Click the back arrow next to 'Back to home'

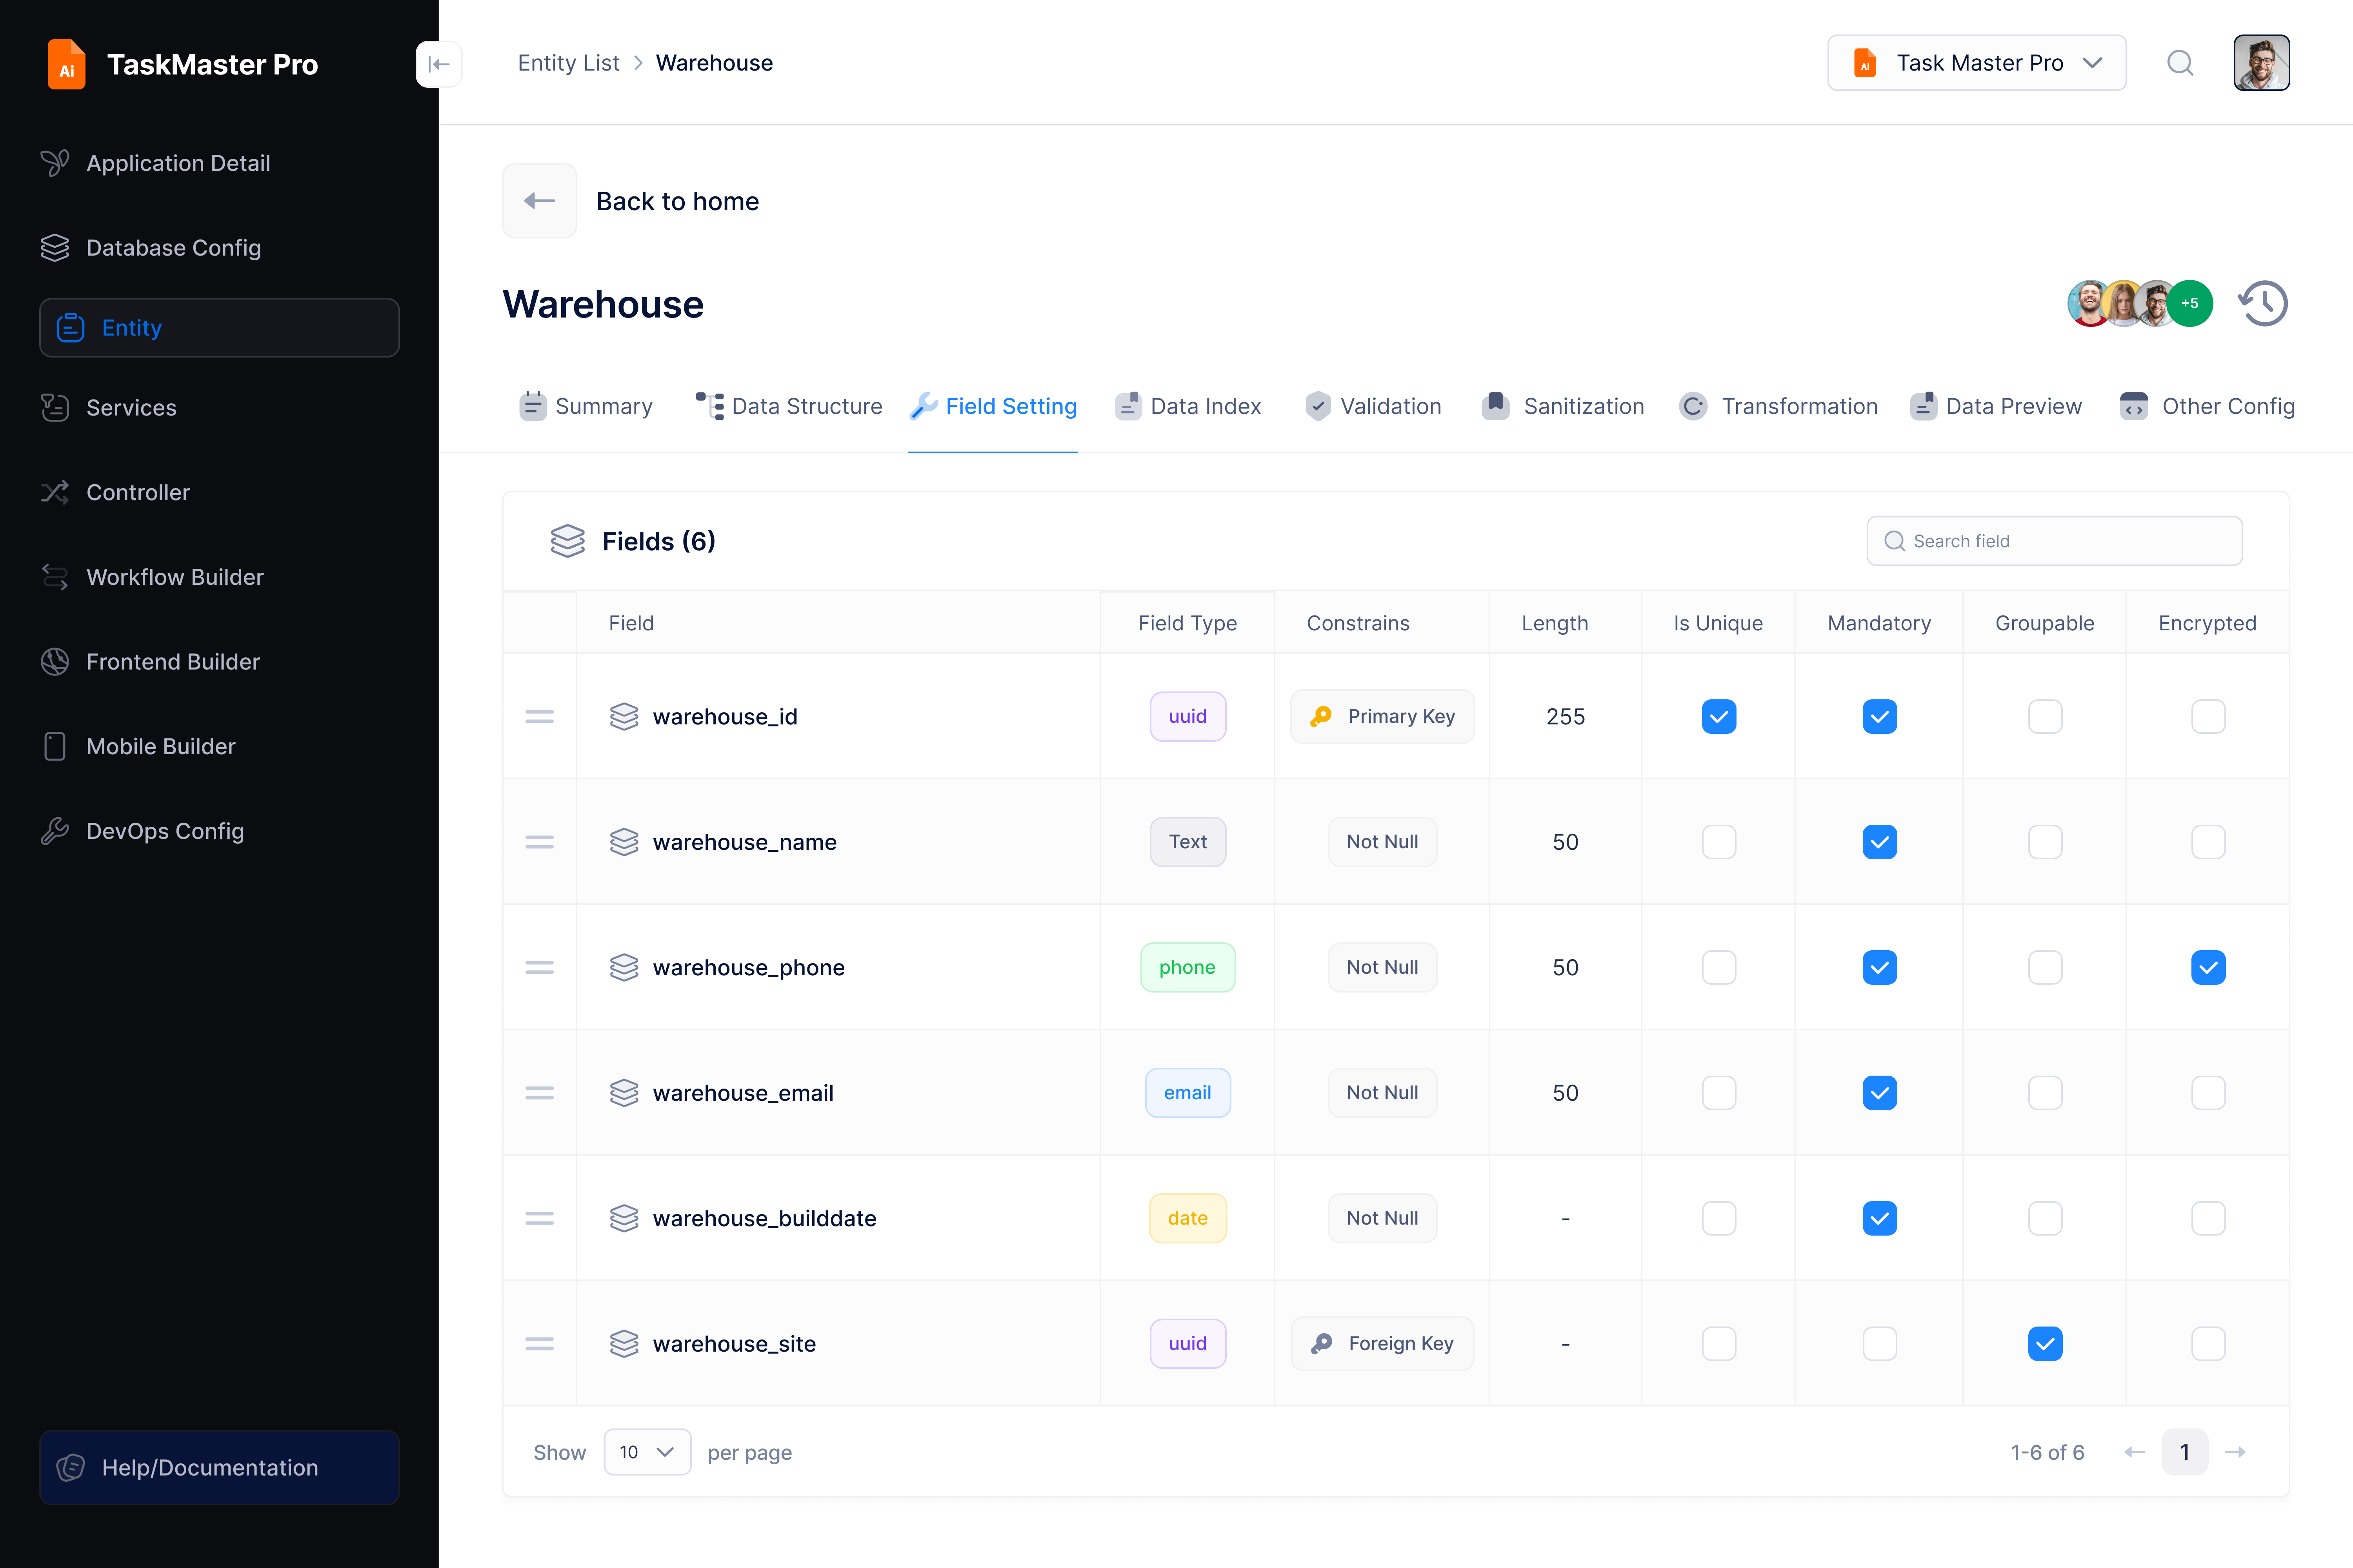click(x=539, y=201)
